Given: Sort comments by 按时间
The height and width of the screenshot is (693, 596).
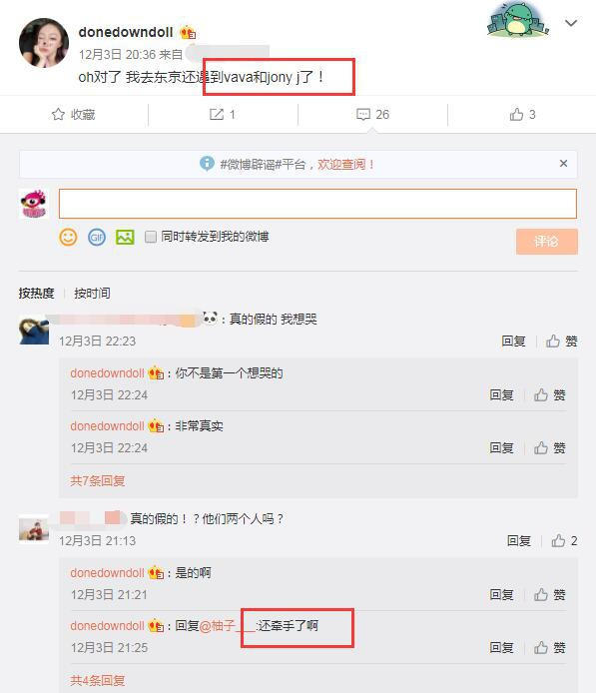Looking at the screenshot, I should 92,293.
